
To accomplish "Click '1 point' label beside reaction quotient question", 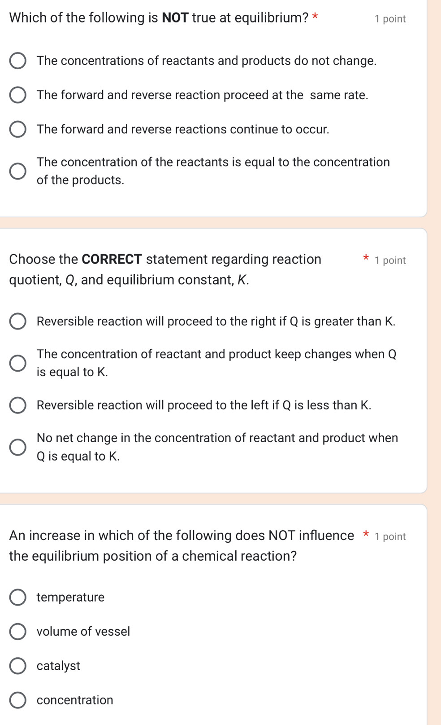I will [x=390, y=260].
